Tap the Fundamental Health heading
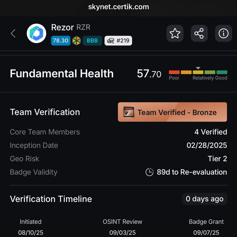The height and width of the screenshot is (237, 237). [x=62, y=74]
